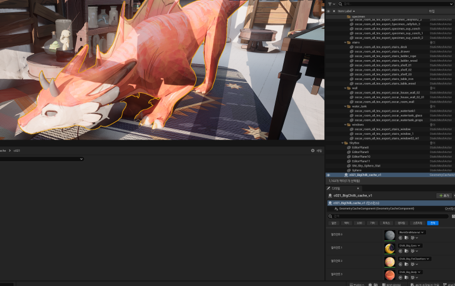This screenshot has width=455, height=286.
Task: Browse to Element 2 material in Content Browser
Action: click(x=407, y=264)
